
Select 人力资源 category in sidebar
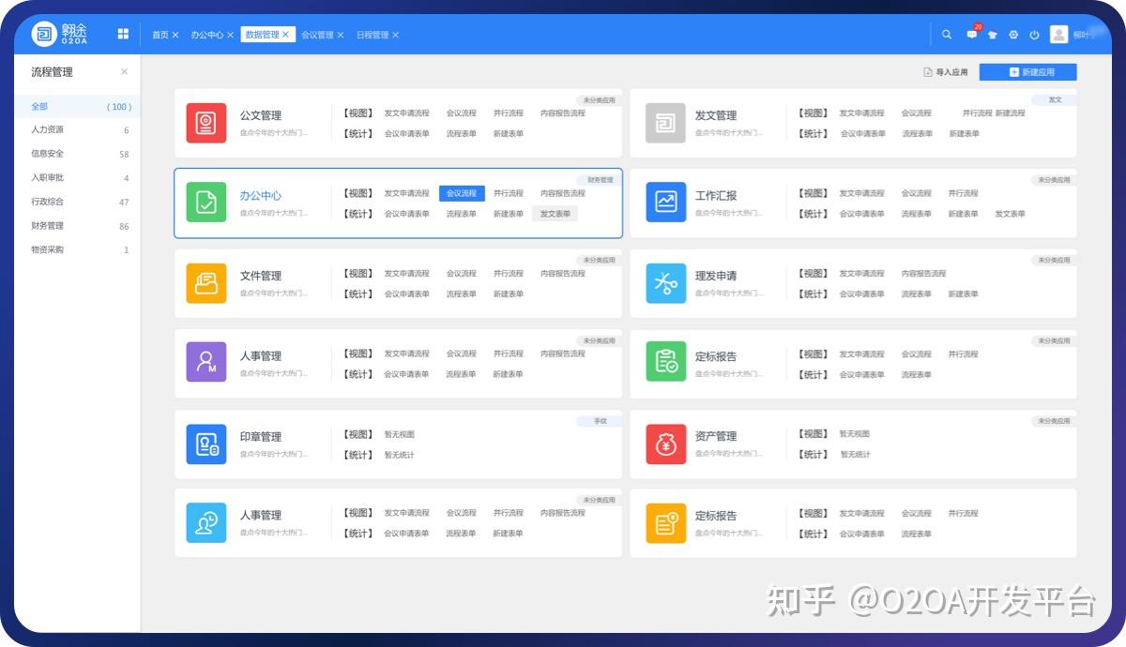[x=77, y=130]
